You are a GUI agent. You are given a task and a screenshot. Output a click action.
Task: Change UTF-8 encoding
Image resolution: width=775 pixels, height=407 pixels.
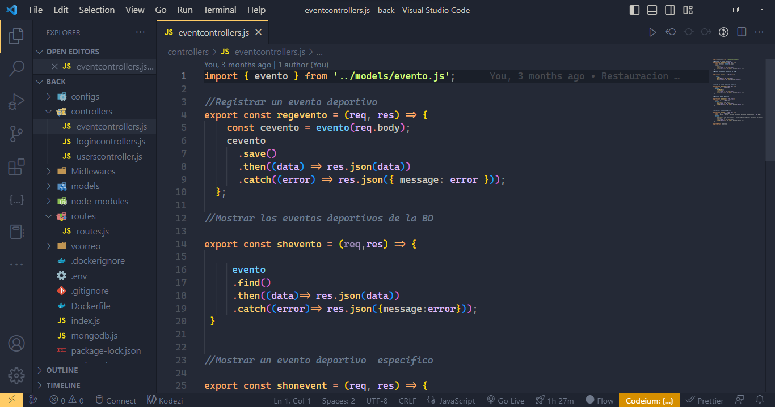tap(377, 400)
